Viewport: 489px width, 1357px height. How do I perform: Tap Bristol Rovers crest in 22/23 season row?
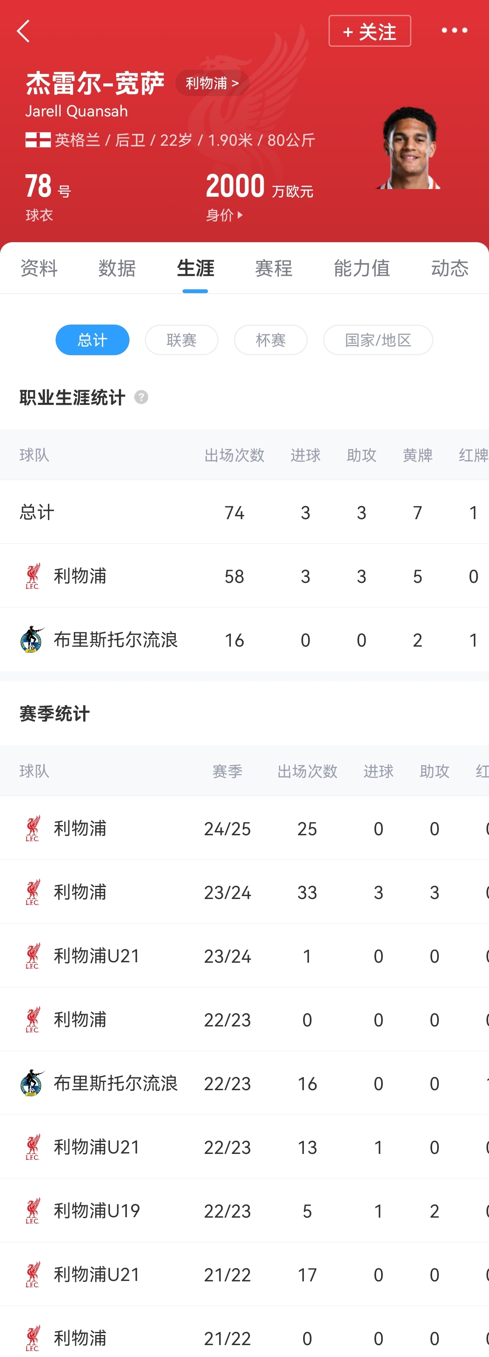tap(33, 1083)
